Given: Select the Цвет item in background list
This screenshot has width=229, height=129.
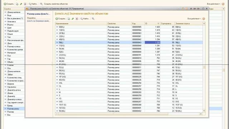Looking at the screenshot, I should (14, 28).
